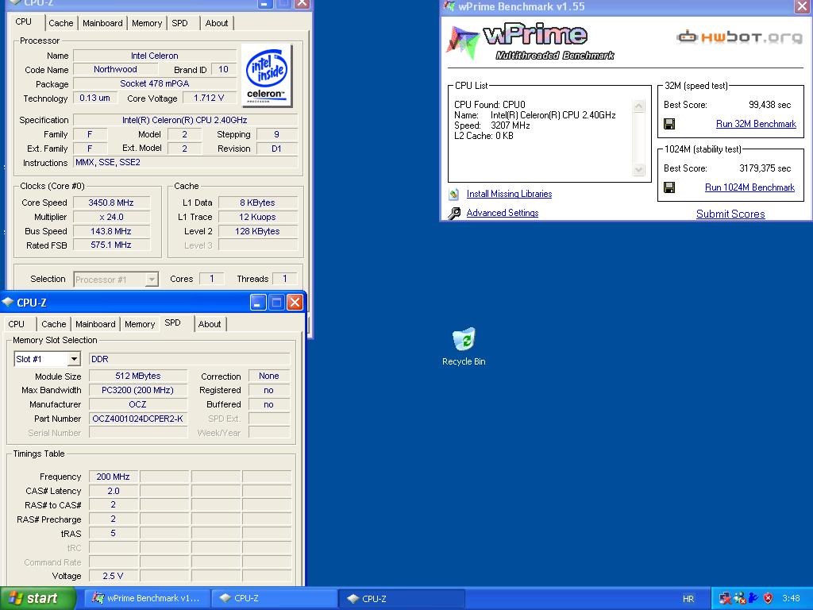
Task: Click the CAS# Latency value 2.0
Action: tap(113, 491)
